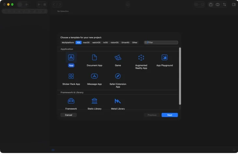Select the App template icon
Screen dimensions: 238x168
coord(71,58)
